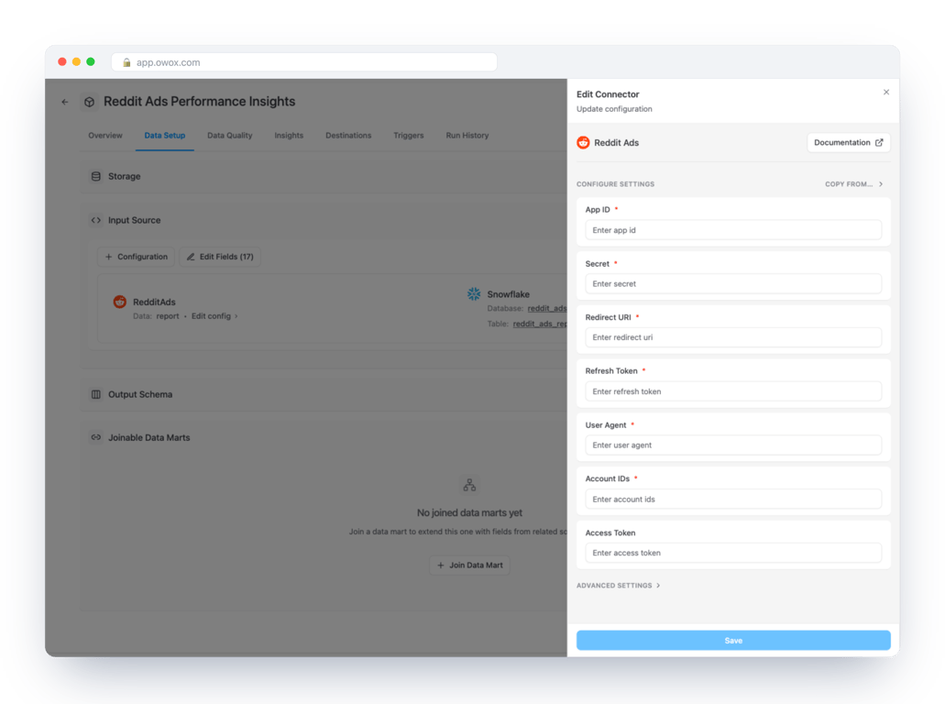Click the Storage database icon

[96, 177]
